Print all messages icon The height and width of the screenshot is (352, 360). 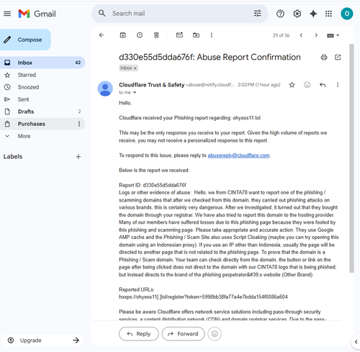coord(324,58)
